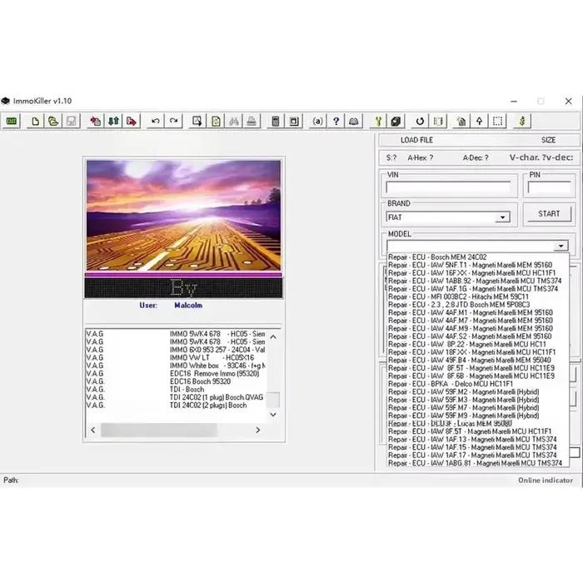Viewport: 583px width, 583px height.
Task: Click the open book icon
Action: coord(354,122)
